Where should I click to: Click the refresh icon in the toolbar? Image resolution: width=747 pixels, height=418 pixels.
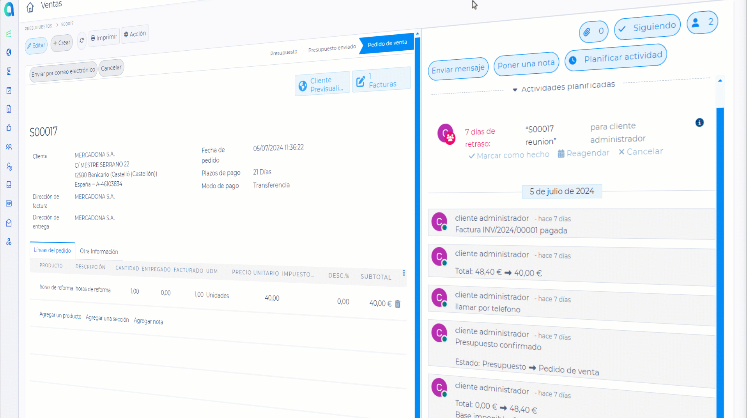pyautogui.click(x=81, y=41)
